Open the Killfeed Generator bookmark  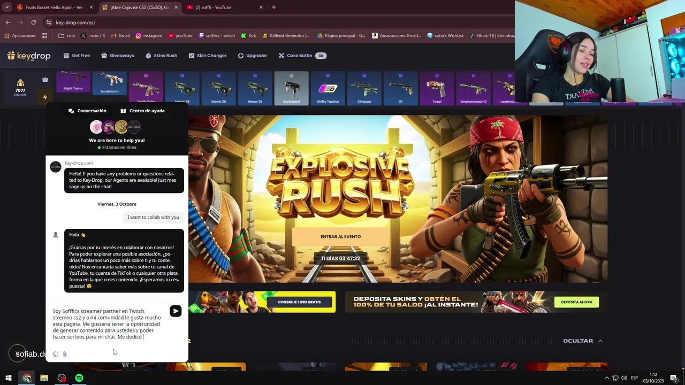tap(286, 36)
